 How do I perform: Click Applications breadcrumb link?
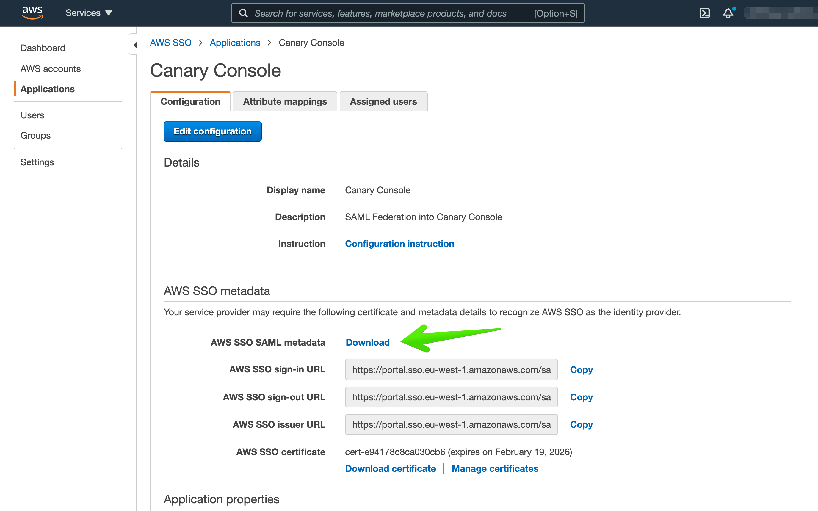tap(235, 43)
